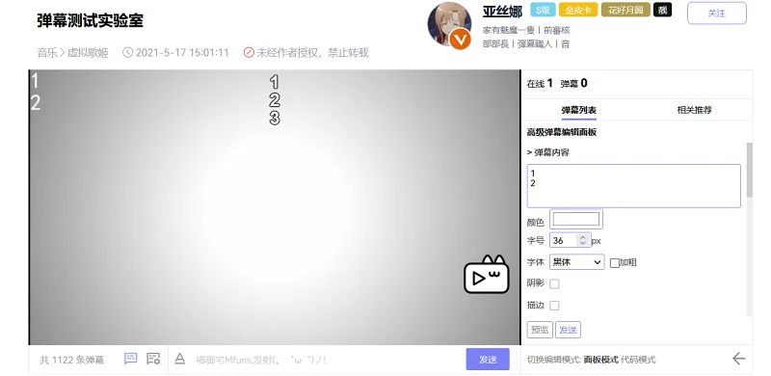Screen dimensions: 771x376
Task: Click the 金皮卡 badge
Action: (577, 10)
